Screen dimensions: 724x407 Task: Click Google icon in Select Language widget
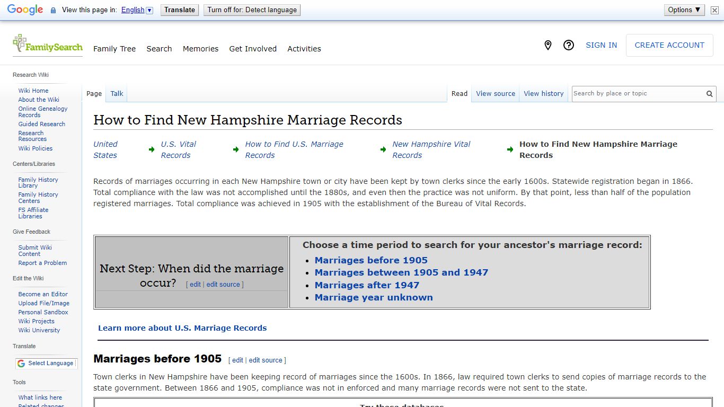point(21,364)
